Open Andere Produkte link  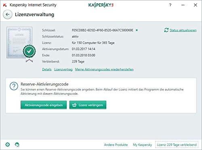[x=116, y=145]
